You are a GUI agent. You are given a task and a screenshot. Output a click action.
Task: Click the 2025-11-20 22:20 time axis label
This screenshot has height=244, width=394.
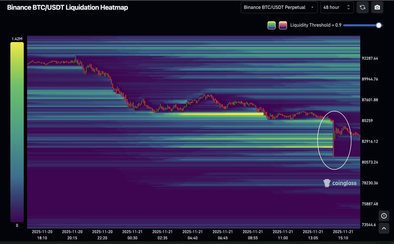pos(102,235)
